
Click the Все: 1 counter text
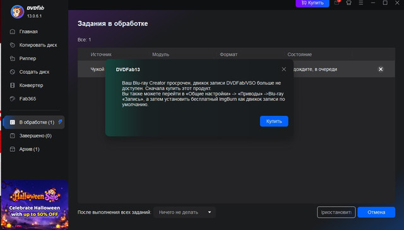(x=84, y=40)
